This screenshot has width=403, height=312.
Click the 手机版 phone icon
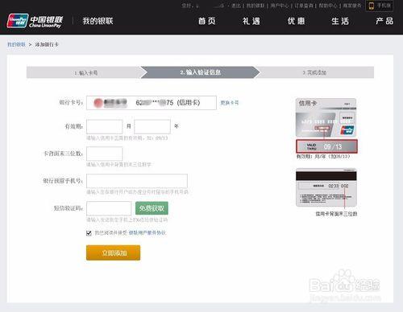coord(372,6)
